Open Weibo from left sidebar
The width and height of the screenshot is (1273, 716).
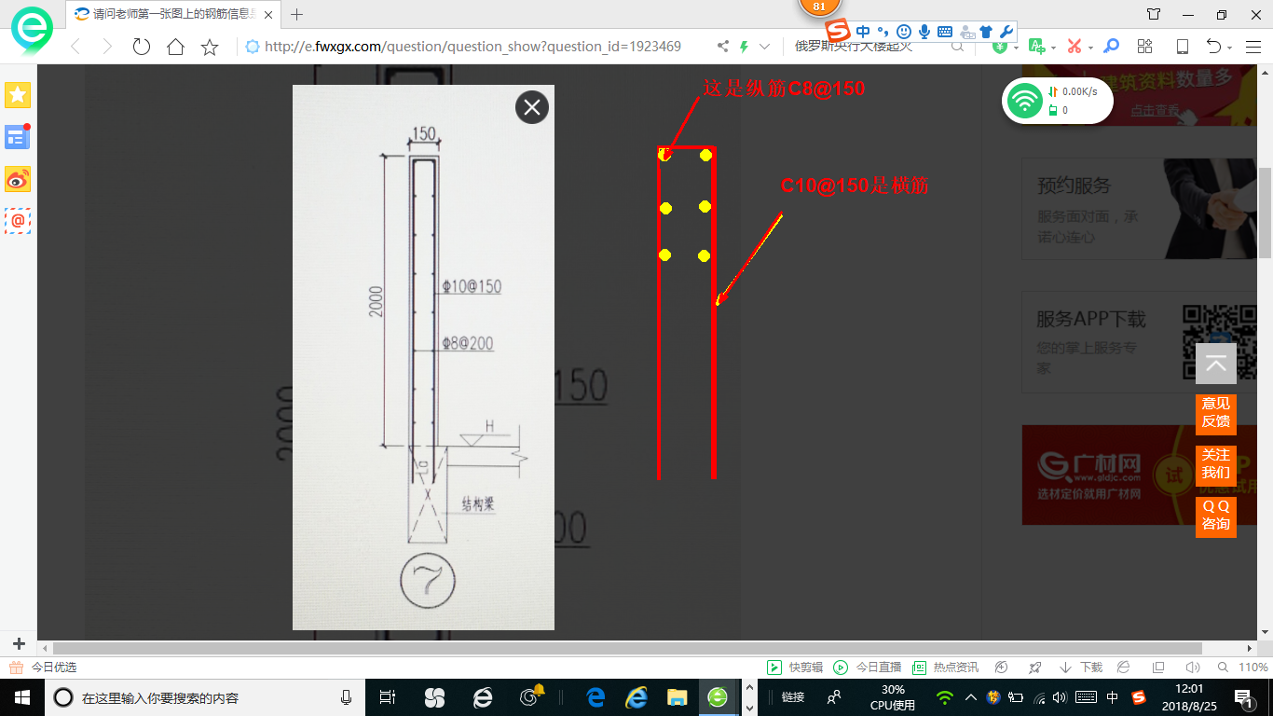point(18,179)
